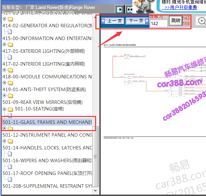Click the document icon above 501-16-WIPERS AND WASHERS

coord(10,154)
